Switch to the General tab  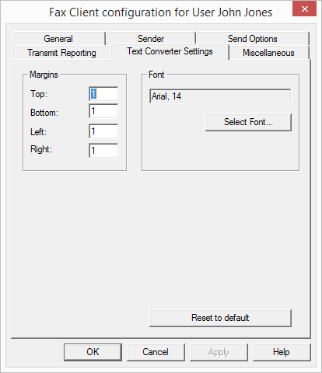[58, 39]
